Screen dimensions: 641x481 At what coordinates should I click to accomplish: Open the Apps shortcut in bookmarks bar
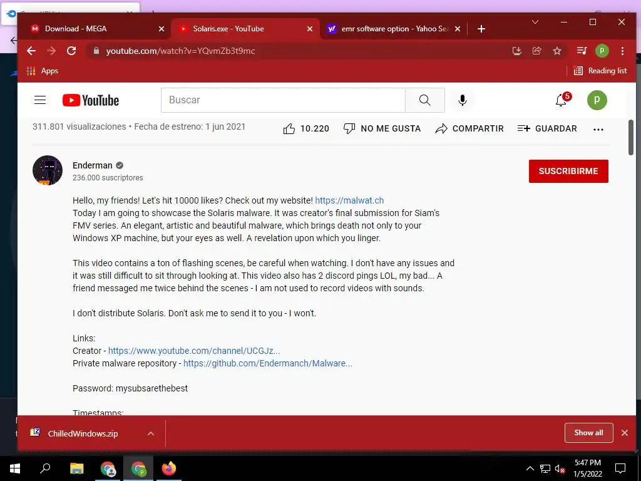(x=43, y=71)
